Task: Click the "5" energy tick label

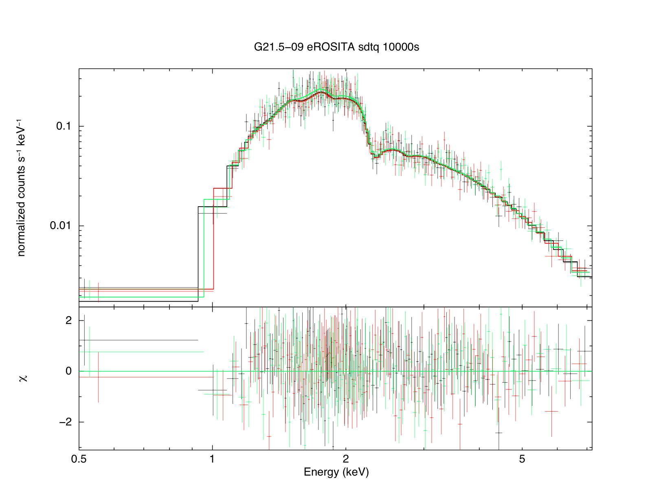Action: 522,459
